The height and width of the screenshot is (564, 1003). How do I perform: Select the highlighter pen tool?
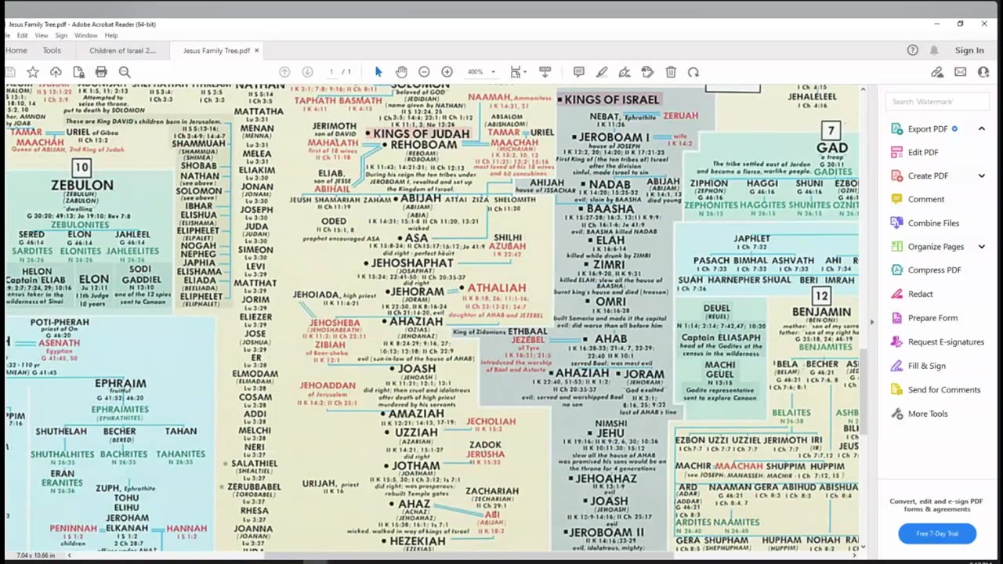click(x=602, y=72)
